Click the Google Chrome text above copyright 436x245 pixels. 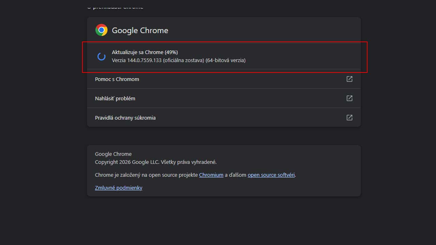coord(113,154)
